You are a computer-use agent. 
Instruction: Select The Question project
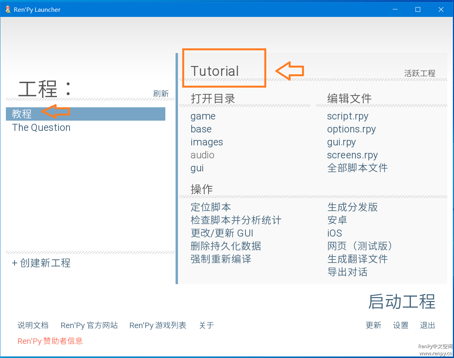pyautogui.click(x=41, y=128)
